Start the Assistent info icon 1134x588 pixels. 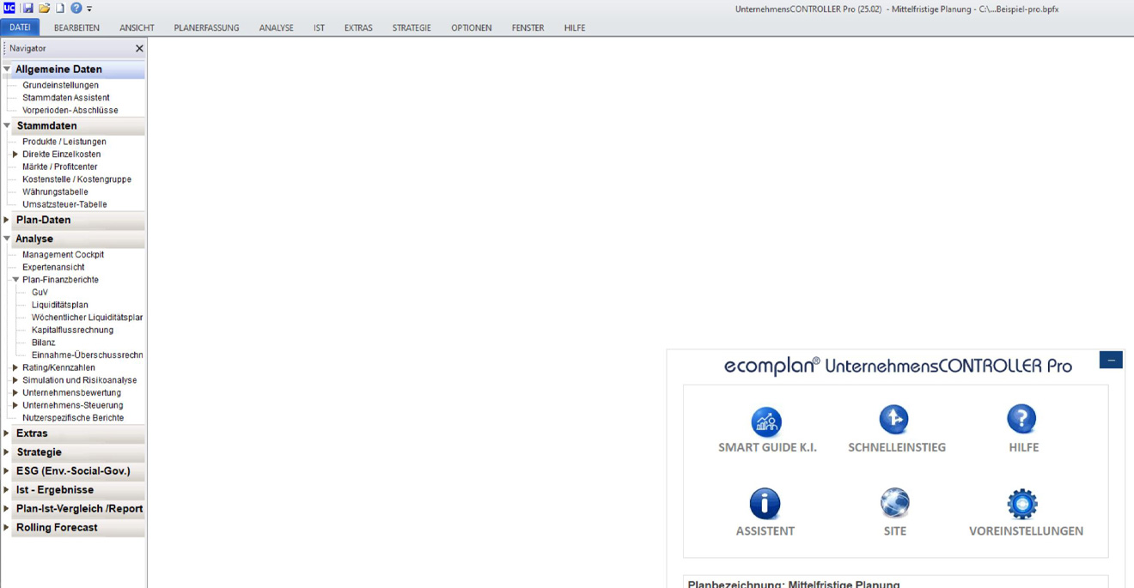(765, 504)
